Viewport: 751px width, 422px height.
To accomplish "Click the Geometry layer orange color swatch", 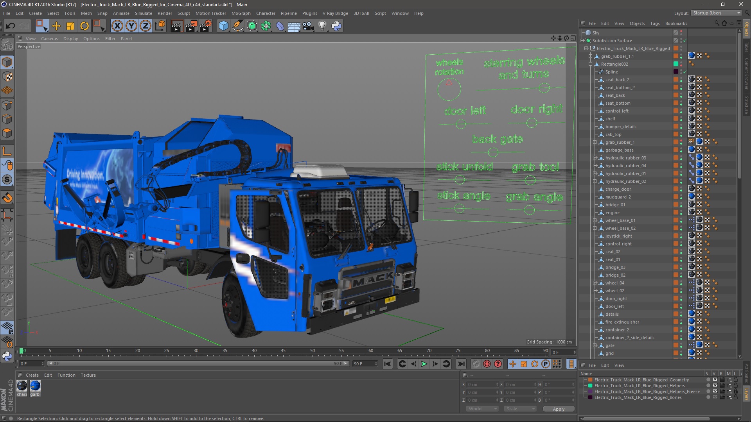I will point(590,380).
